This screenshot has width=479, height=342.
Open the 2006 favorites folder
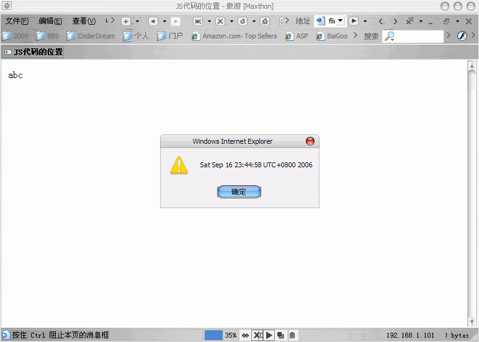(16, 36)
